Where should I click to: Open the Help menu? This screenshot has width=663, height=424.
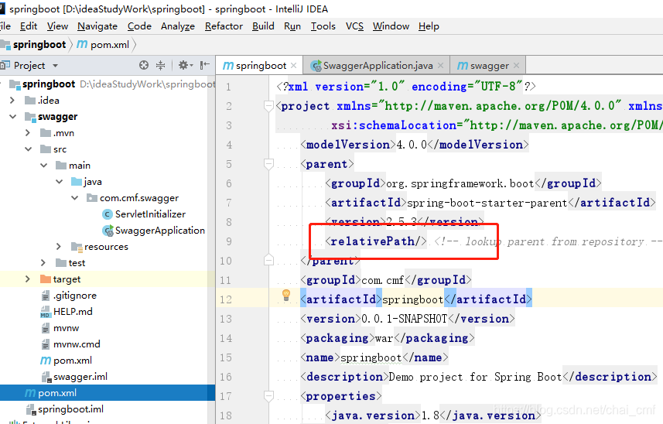point(429,26)
